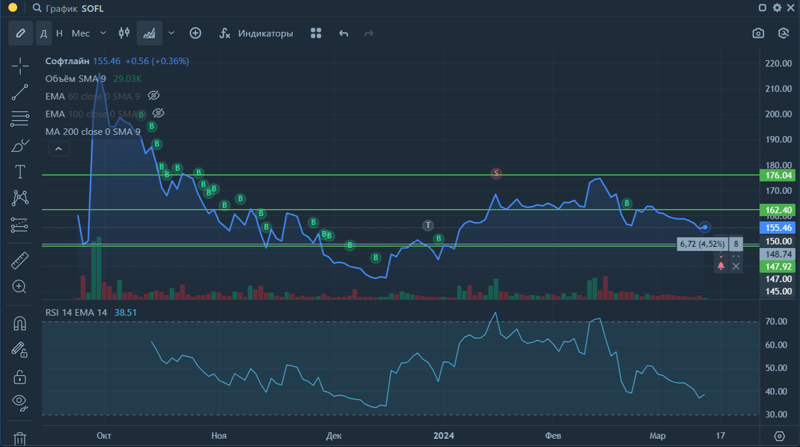800x447 pixels.
Task: Click the green 176.04 level label
Action: click(x=777, y=175)
